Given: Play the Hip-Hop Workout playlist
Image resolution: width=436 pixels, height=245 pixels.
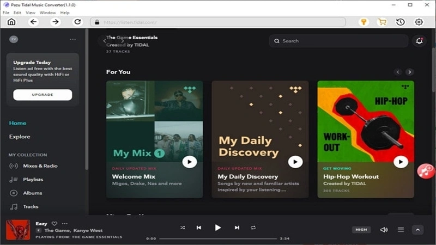Looking at the screenshot, I should click(401, 162).
